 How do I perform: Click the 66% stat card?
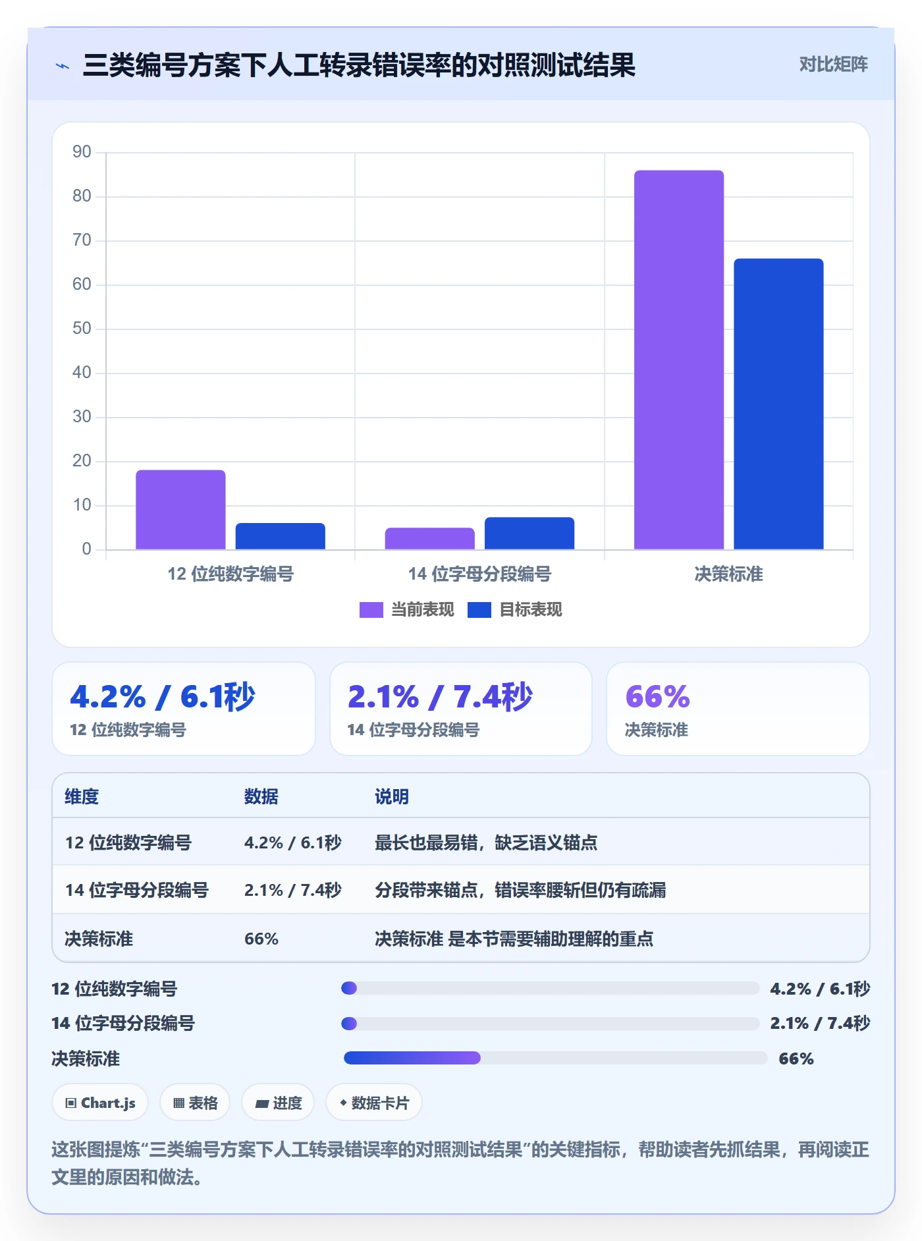tap(738, 709)
